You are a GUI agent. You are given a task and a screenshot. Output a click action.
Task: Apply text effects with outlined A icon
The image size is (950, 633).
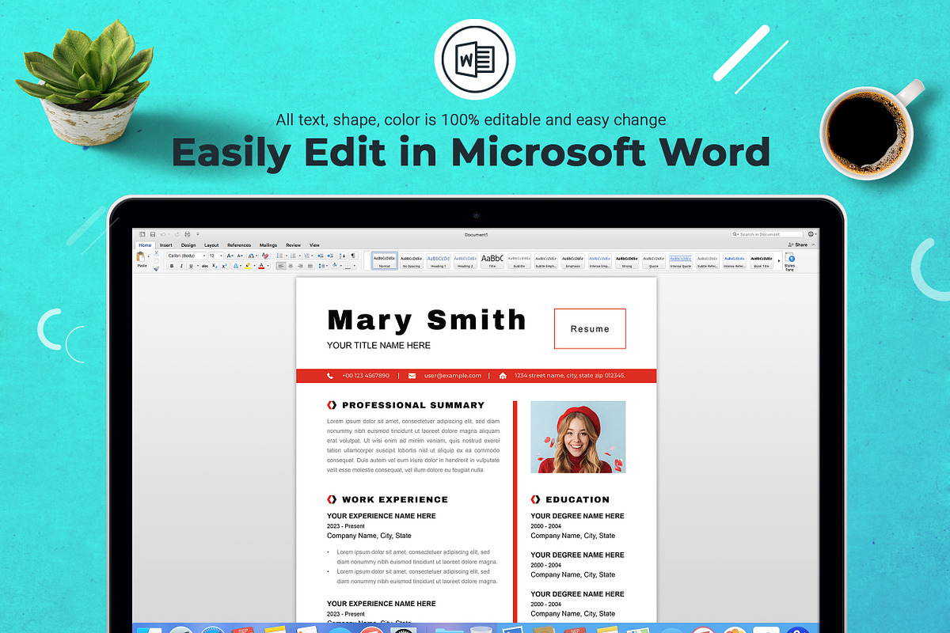tap(235, 266)
